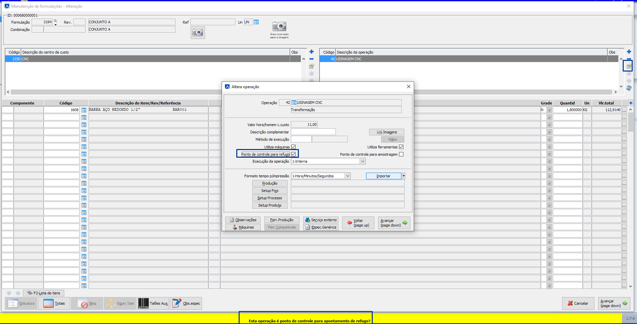
Task: Click the 'Descrição complementar' input field
Action: 313,132
